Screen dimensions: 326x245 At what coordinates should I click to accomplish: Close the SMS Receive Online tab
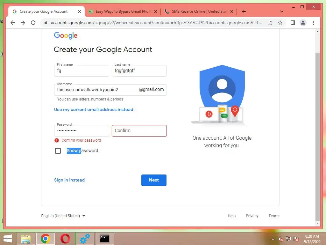pyautogui.click(x=232, y=11)
